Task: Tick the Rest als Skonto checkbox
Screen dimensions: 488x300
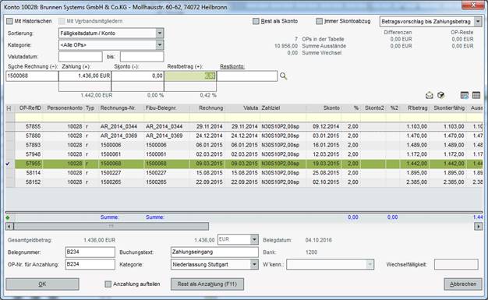Action: (256, 21)
